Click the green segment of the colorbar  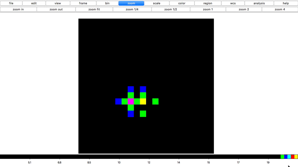(282, 157)
